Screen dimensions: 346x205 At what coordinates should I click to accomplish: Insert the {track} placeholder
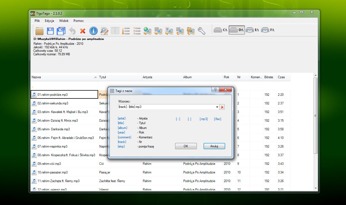[122, 142]
